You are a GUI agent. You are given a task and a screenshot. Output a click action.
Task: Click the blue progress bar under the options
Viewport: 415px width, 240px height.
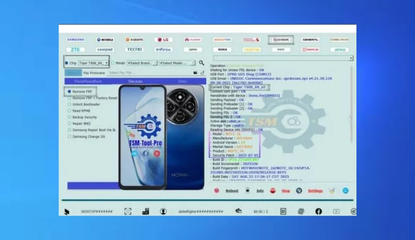click(93, 185)
